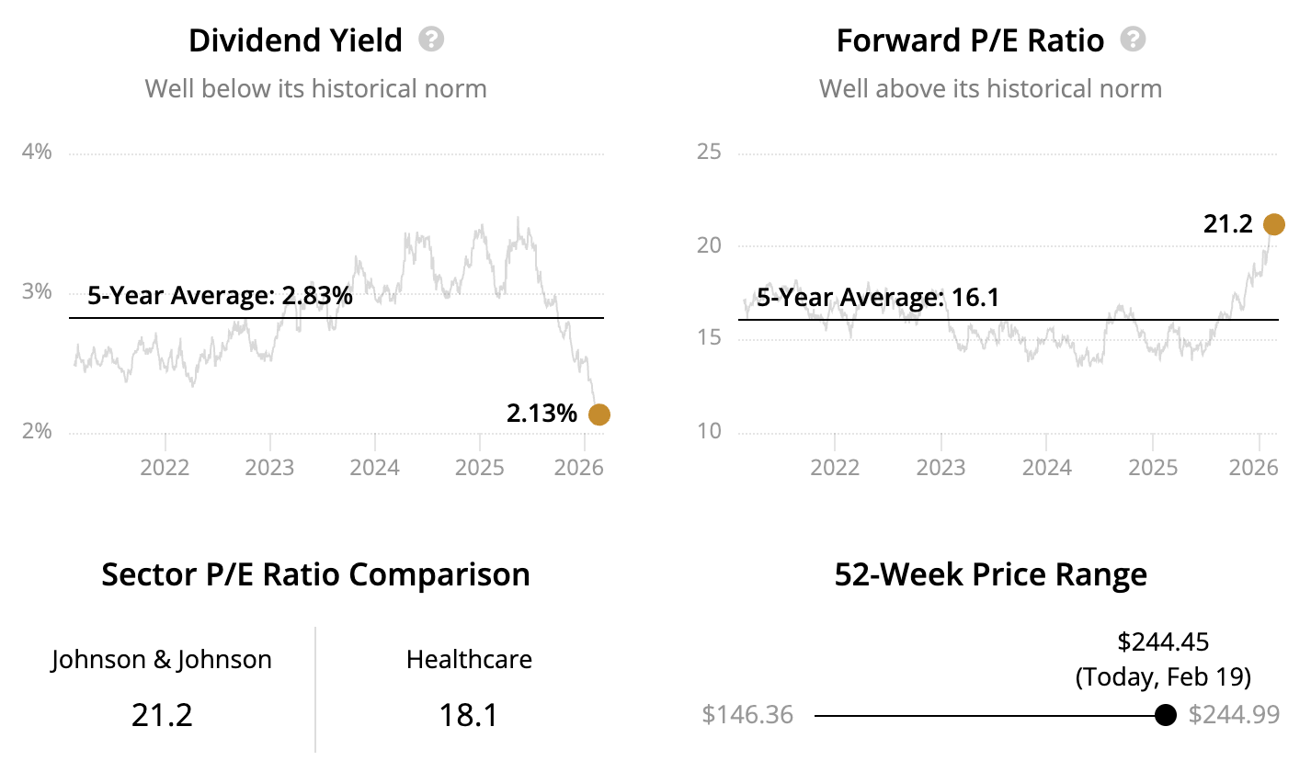Click the 5-Year Average: 16.1 label
The image size is (1311, 772).
[x=877, y=298]
